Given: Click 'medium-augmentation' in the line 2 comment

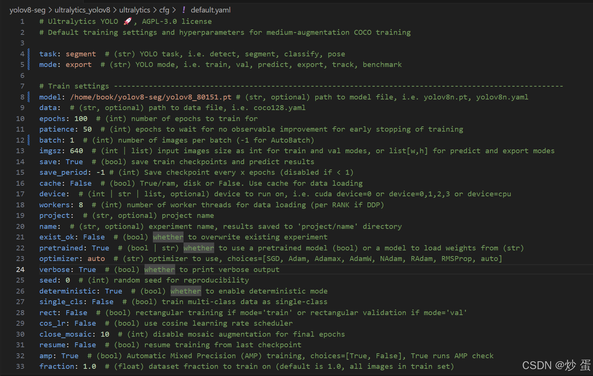Looking at the screenshot, I should pos(308,33).
